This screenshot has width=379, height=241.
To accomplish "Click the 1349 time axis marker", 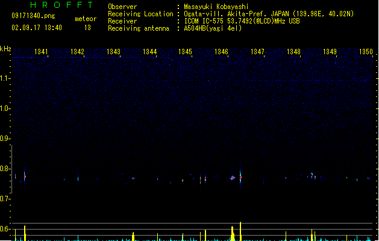I will [330, 52].
